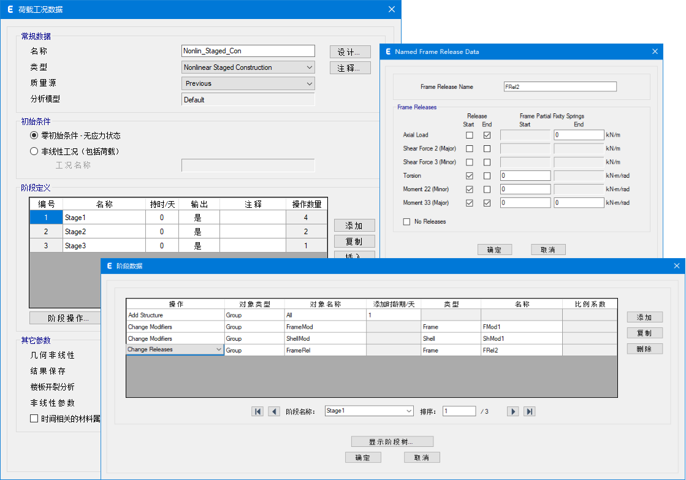Jump to the last stage using the arrow
This screenshot has width=686, height=480.
point(530,411)
